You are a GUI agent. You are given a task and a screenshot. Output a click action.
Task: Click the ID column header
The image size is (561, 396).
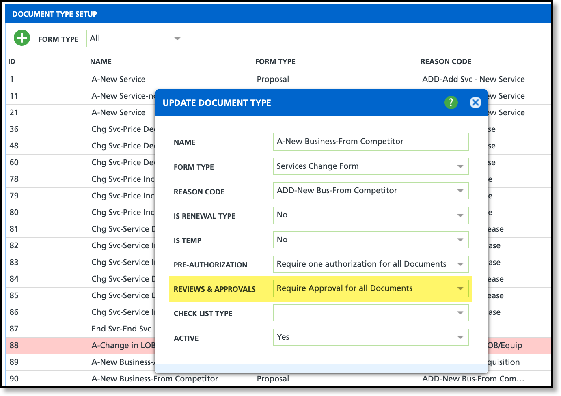[x=12, y=62]
